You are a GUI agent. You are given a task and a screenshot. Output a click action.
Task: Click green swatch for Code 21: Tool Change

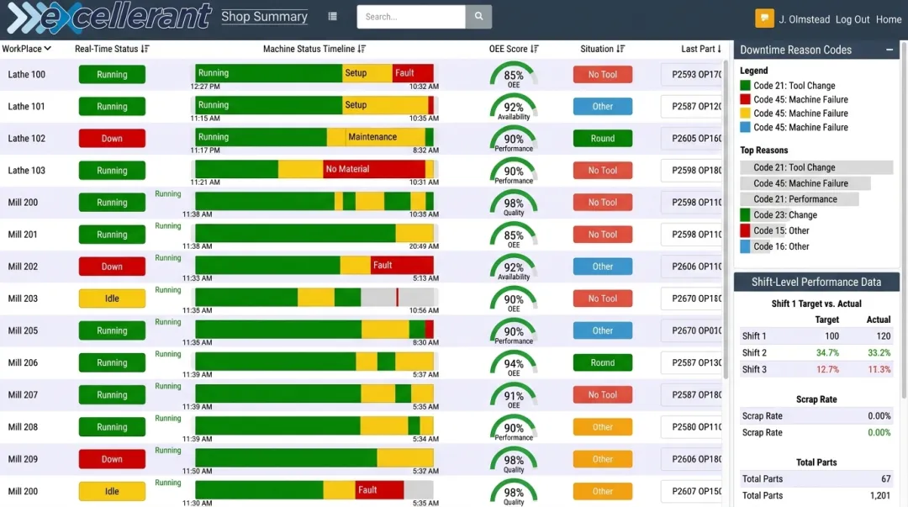tap(745, 85)
